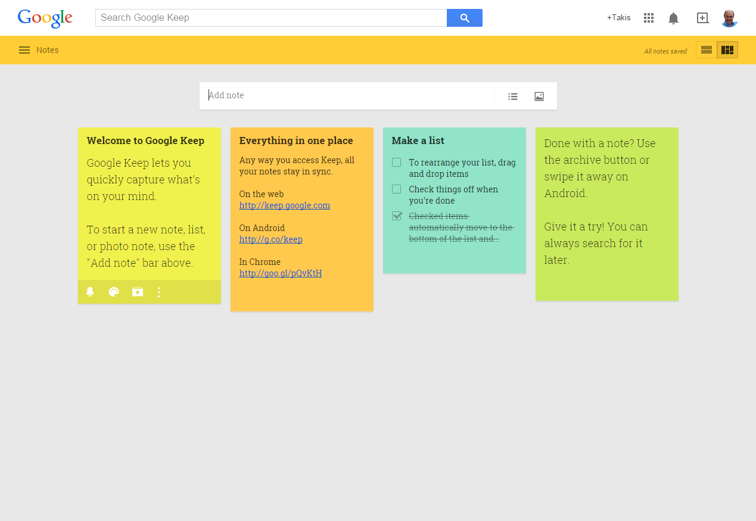Show Google notifications bell
Image resolution: width=756 pixels, height=521 pixels.
coord(673,18)
